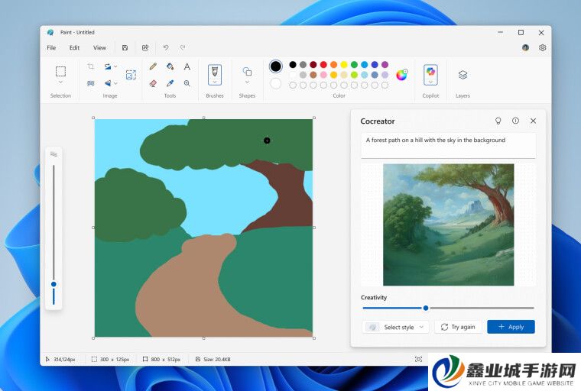Click the Cocreator info icon
Image resolution: width=581 pixels, height=391 pixels.
pos(515,121)
